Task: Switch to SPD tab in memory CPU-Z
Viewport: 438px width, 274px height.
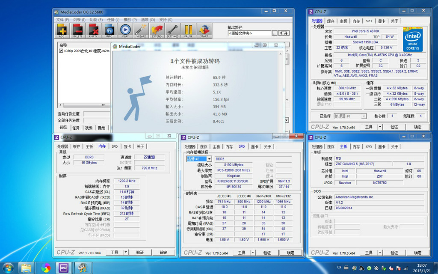Action: click(115, 146)
